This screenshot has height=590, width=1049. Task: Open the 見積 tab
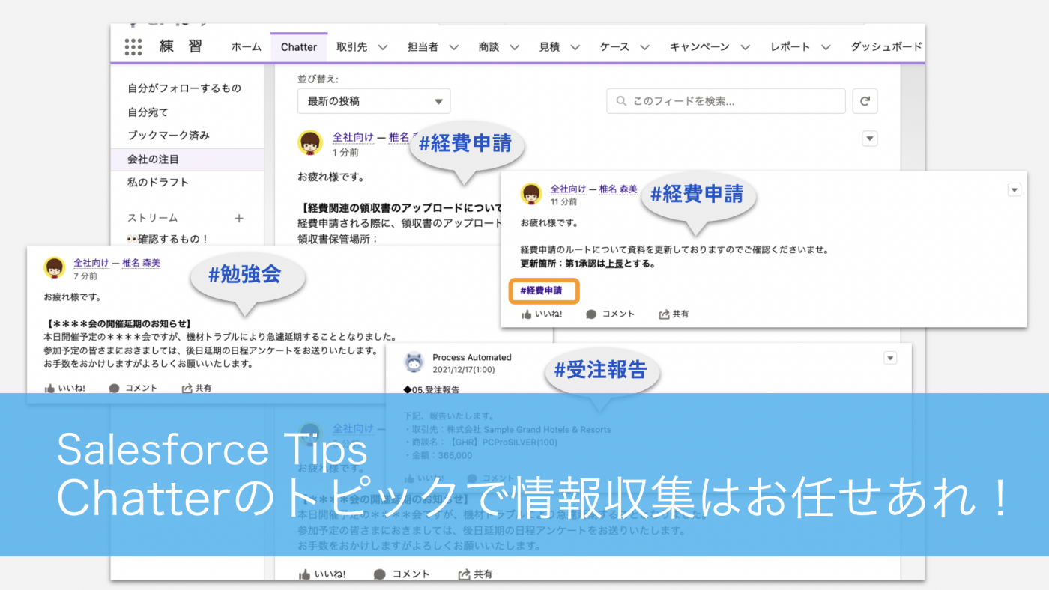tap(549, 46)
